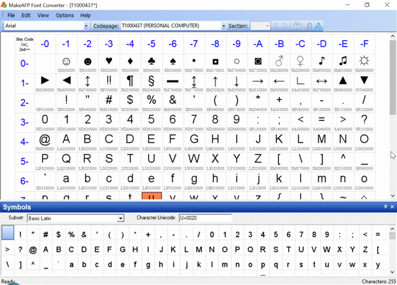Select the @ symbol in the Symbols panel

click(33, 249)
